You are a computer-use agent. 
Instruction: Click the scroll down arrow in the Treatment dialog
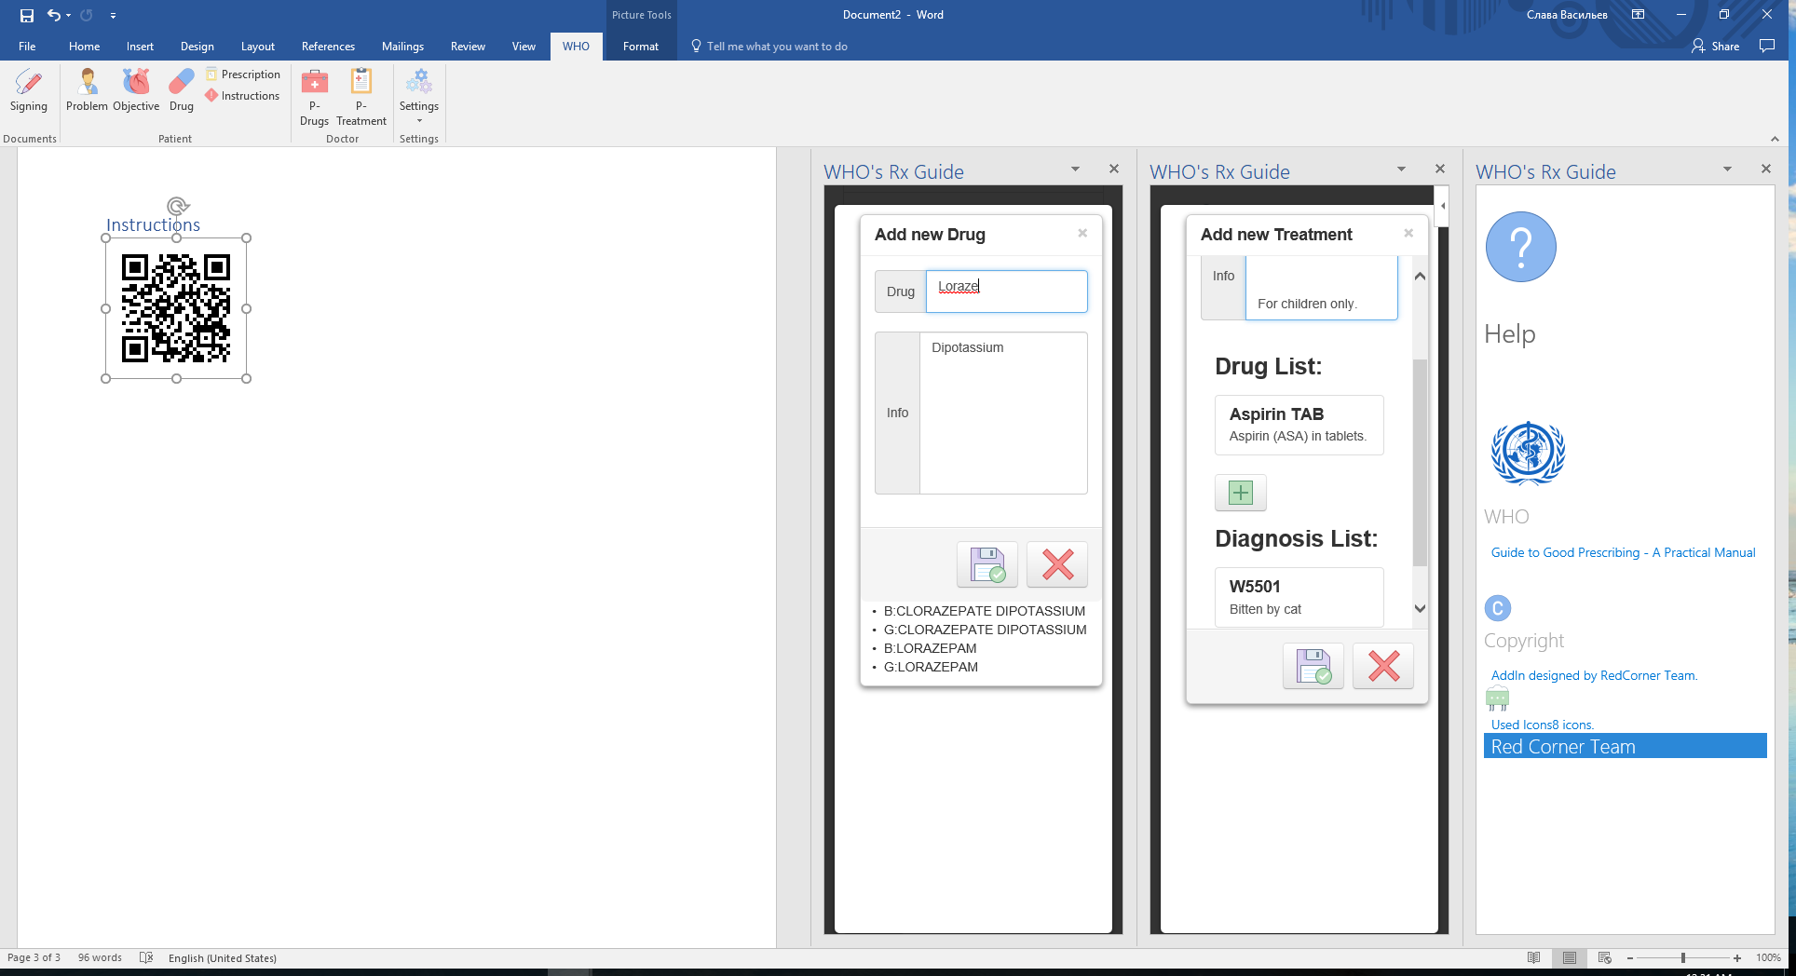[x=1420, y=609]
